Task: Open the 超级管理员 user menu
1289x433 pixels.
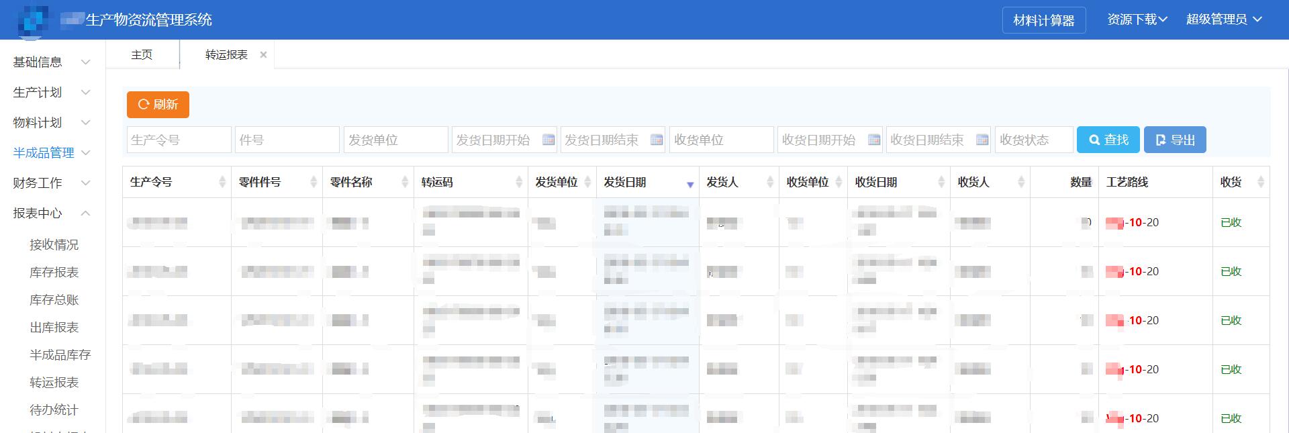Action: [1223, 19]
